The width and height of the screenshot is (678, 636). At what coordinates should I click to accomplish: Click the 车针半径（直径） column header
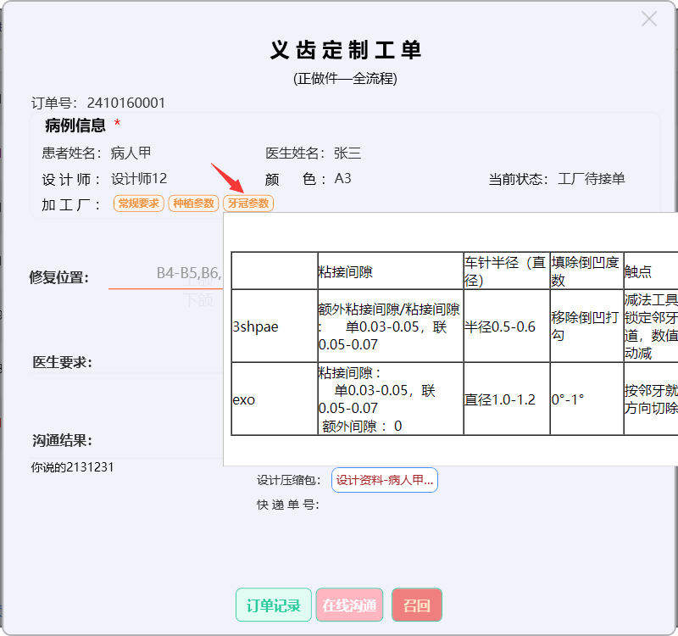click(506, 271)
